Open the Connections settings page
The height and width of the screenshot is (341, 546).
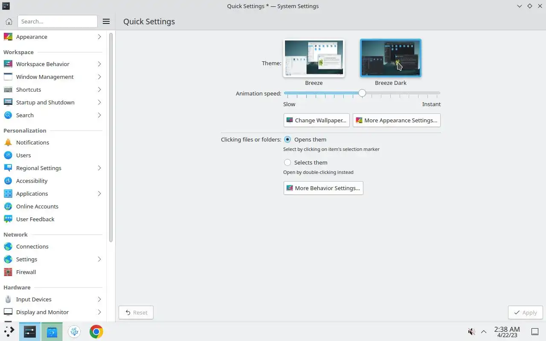point(53,246)
